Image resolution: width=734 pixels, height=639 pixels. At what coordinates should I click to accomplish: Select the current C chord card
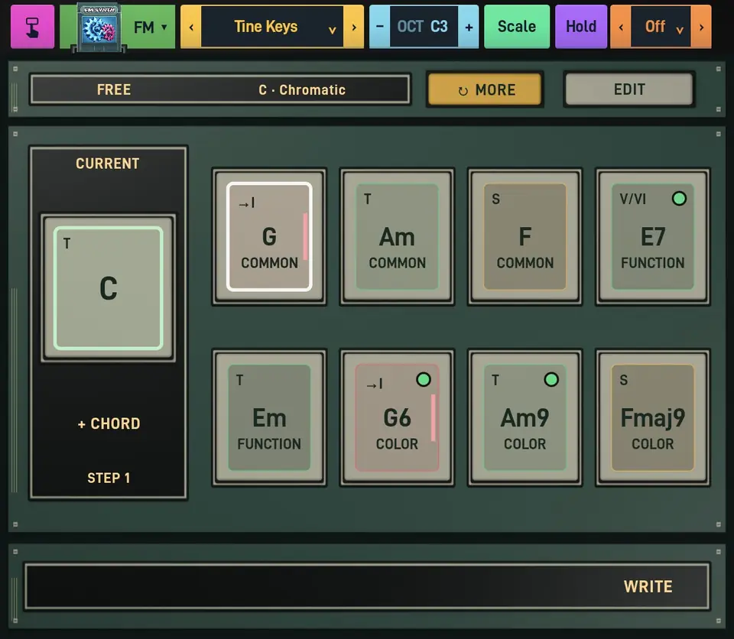click(108, 288)
